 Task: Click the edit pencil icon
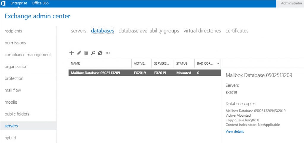[79, 53]
